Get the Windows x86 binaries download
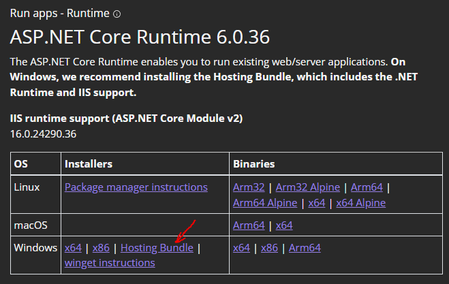The image size is (449, 284). point(268,248)
